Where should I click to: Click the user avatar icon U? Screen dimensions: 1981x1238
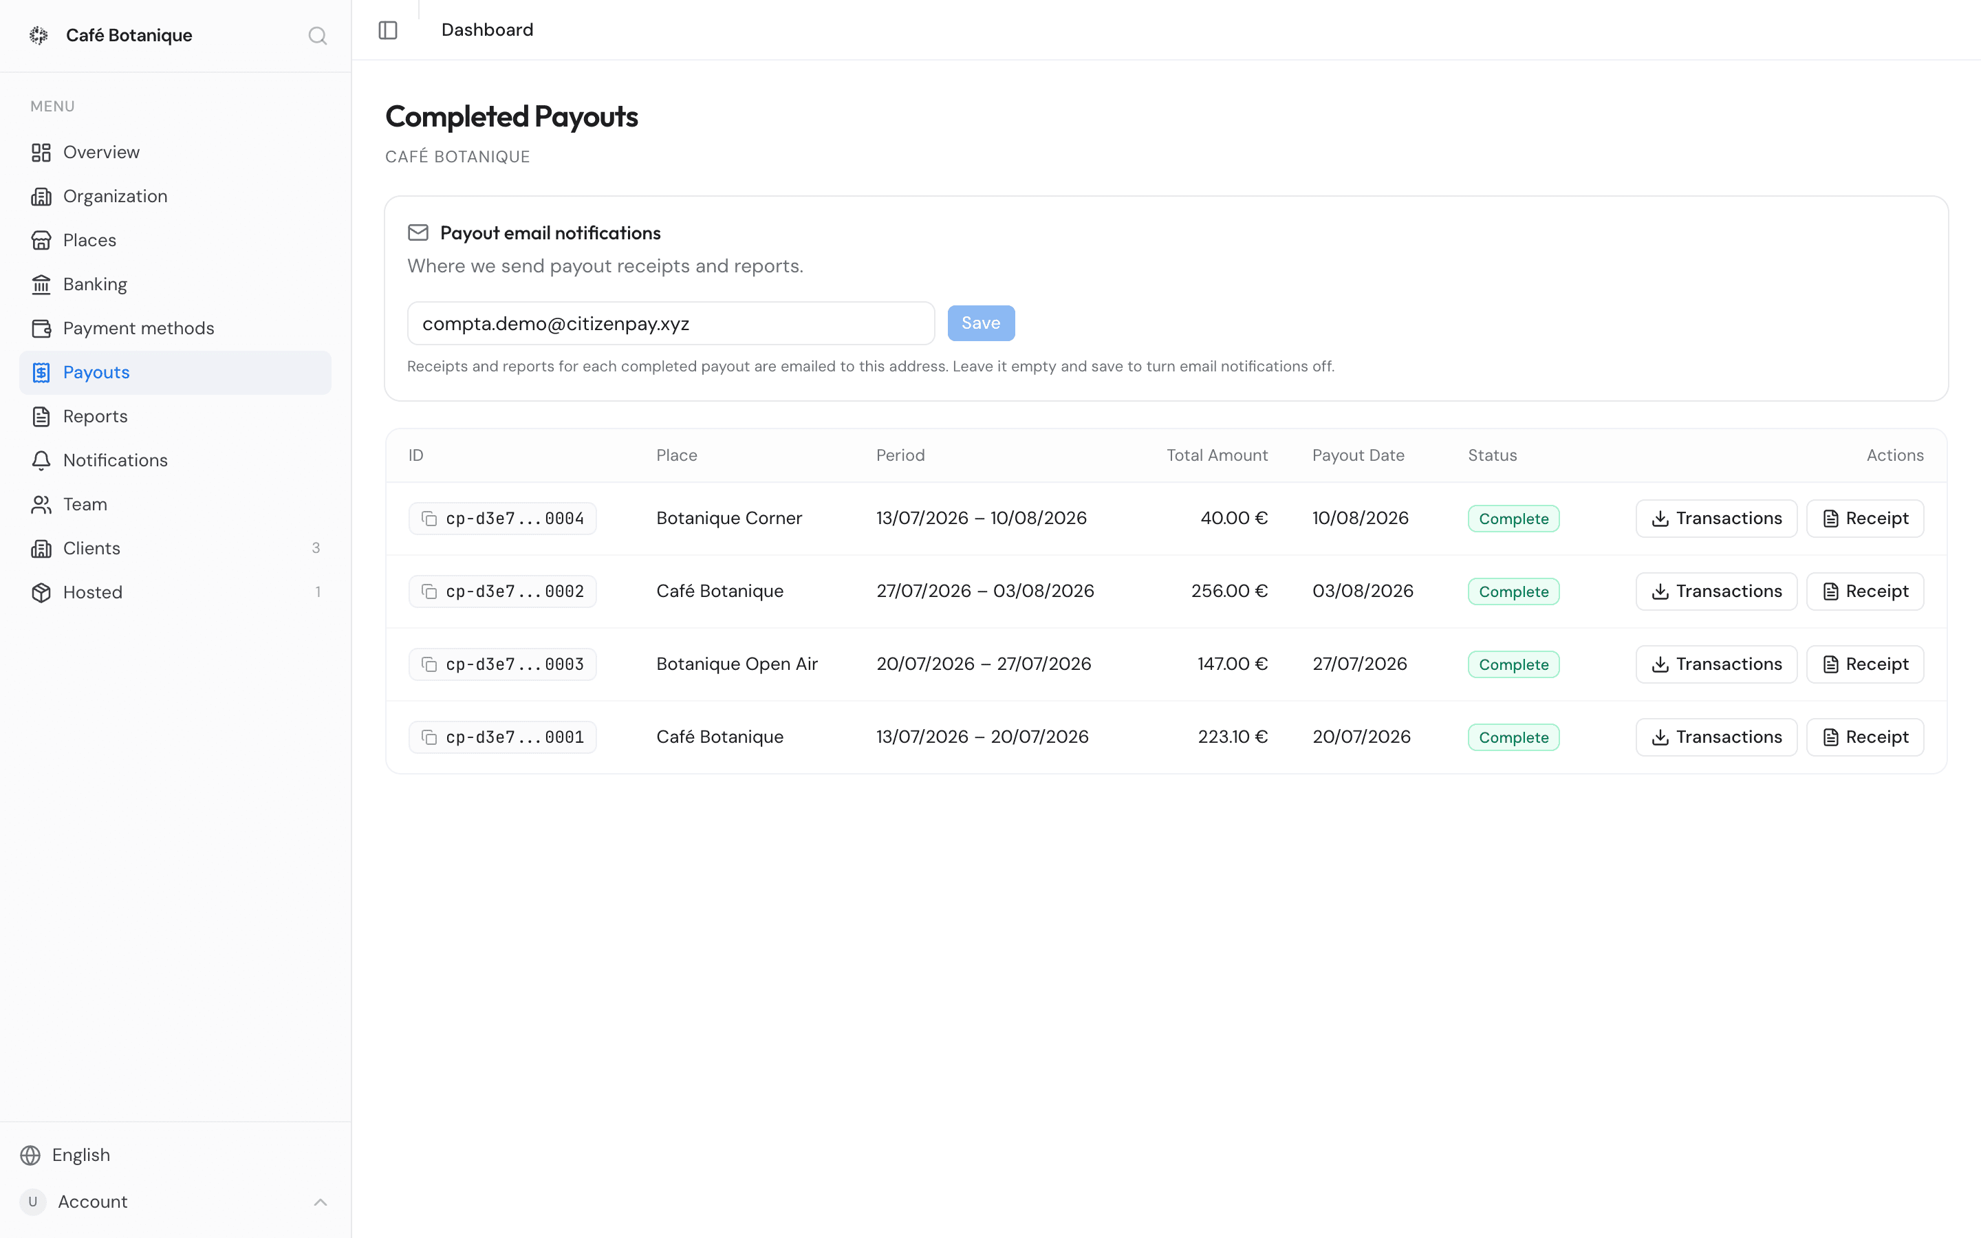point(33,1201)
